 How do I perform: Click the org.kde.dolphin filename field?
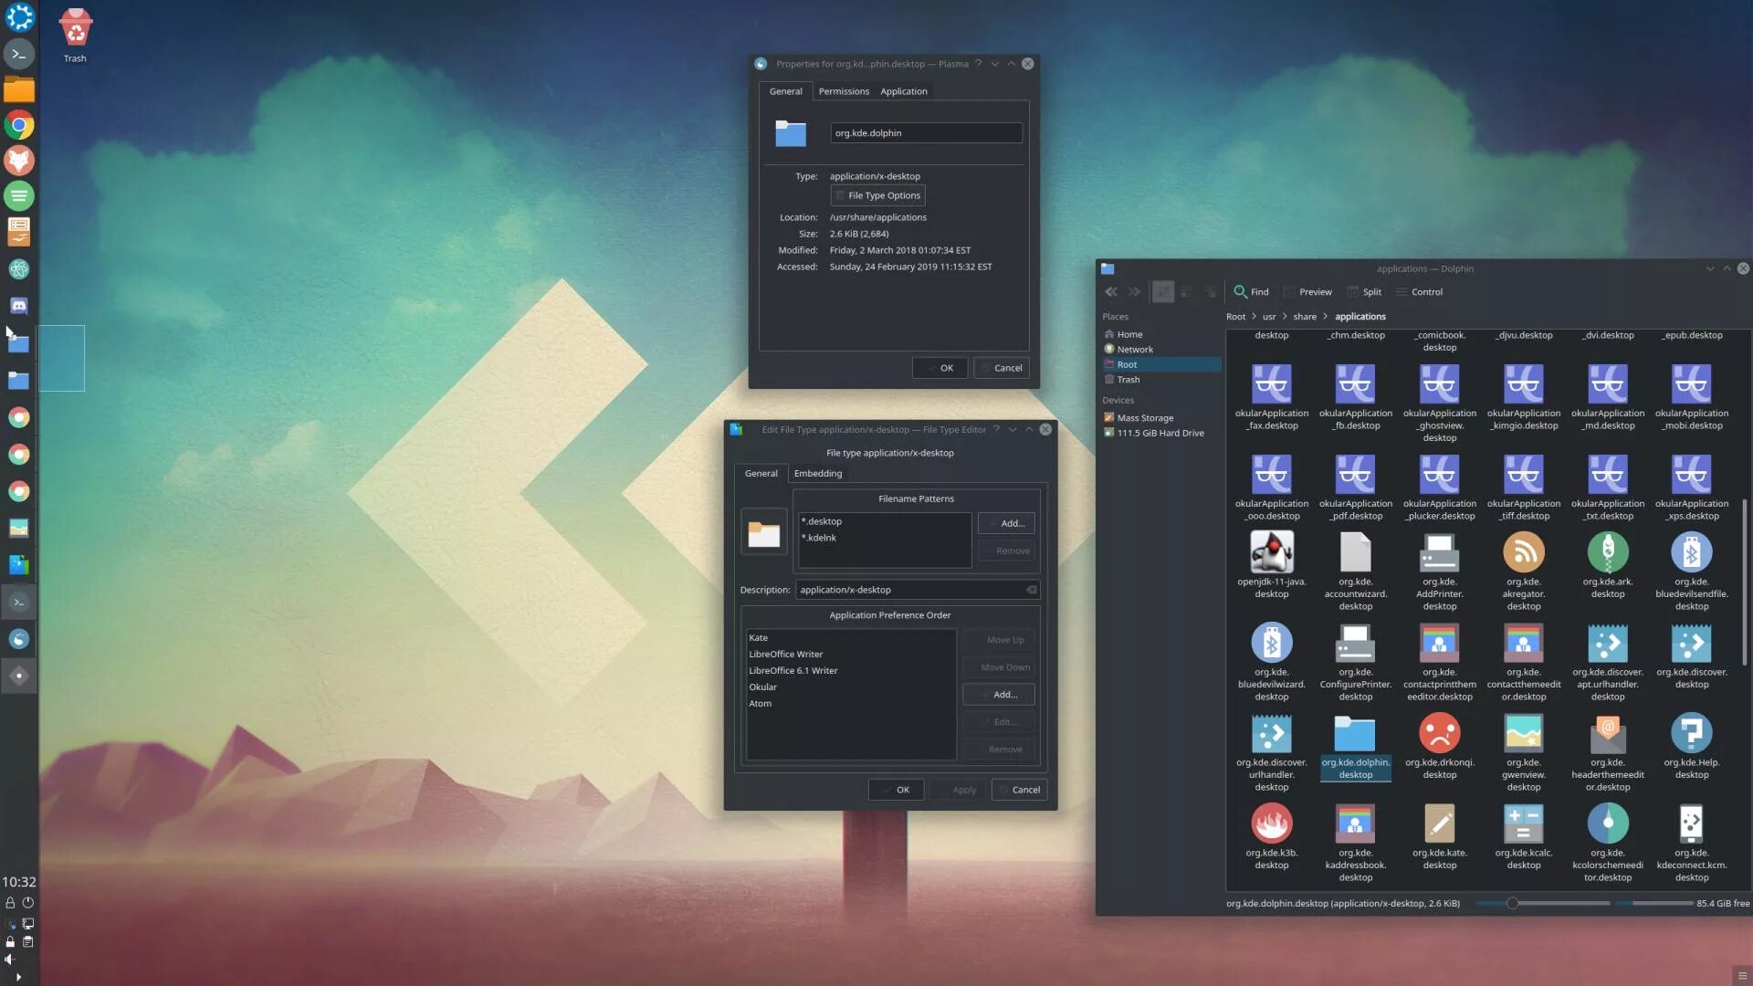pyautogui.click(x=925, y=133)
